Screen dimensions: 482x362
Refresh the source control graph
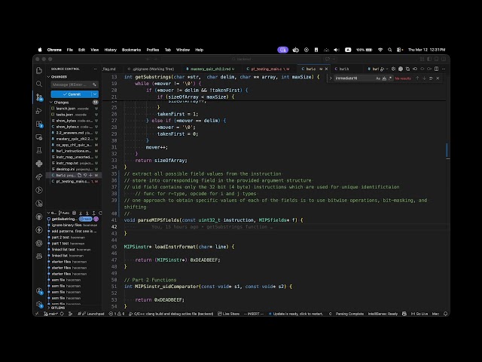[x=100, y=213]
